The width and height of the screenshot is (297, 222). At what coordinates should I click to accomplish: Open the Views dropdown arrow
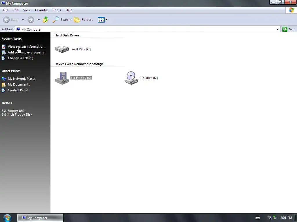tap(106, 20)
